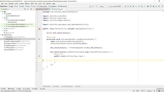Click the green Debug app bug icon
This screenshot has height=92, width=164.
[134, 6]
